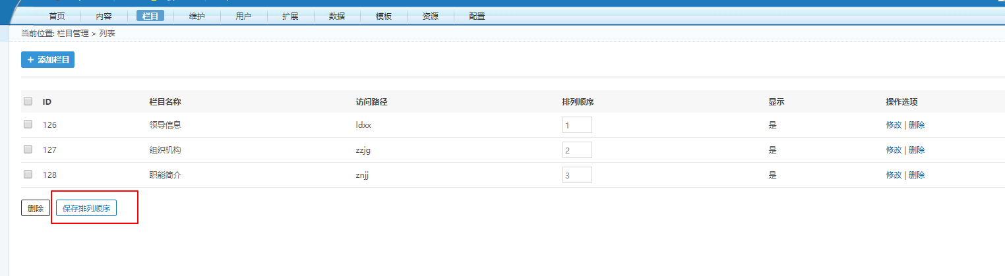Viewport: 1005px width, 276px height.
Task: Click the 栏目名称 column header
Action: [x=166, y=102]
